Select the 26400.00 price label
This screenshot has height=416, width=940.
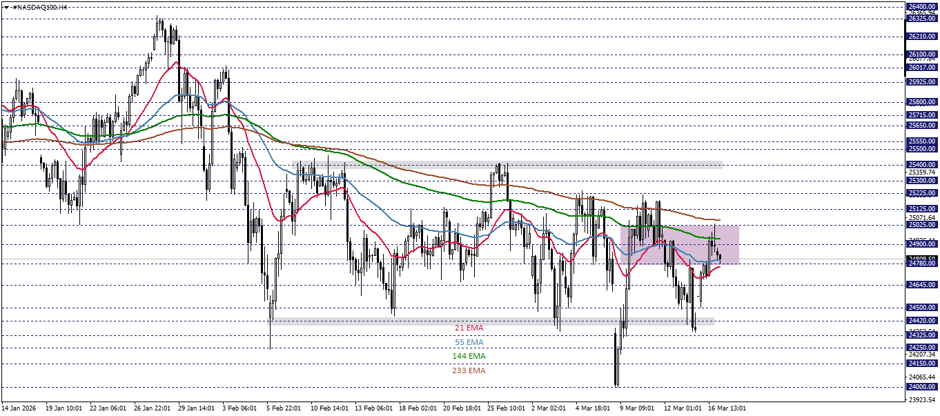tap(922, 6)
